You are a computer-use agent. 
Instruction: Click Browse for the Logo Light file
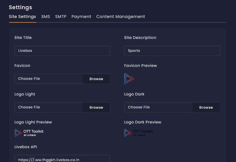point(96,107)
